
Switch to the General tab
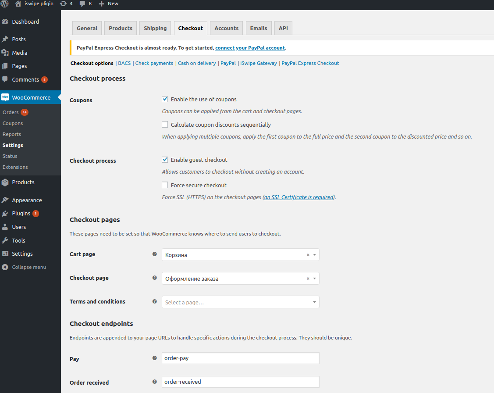coord(87,28)
